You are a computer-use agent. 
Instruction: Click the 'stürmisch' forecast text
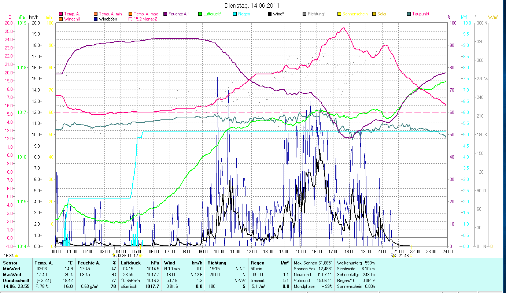(130, 286)
